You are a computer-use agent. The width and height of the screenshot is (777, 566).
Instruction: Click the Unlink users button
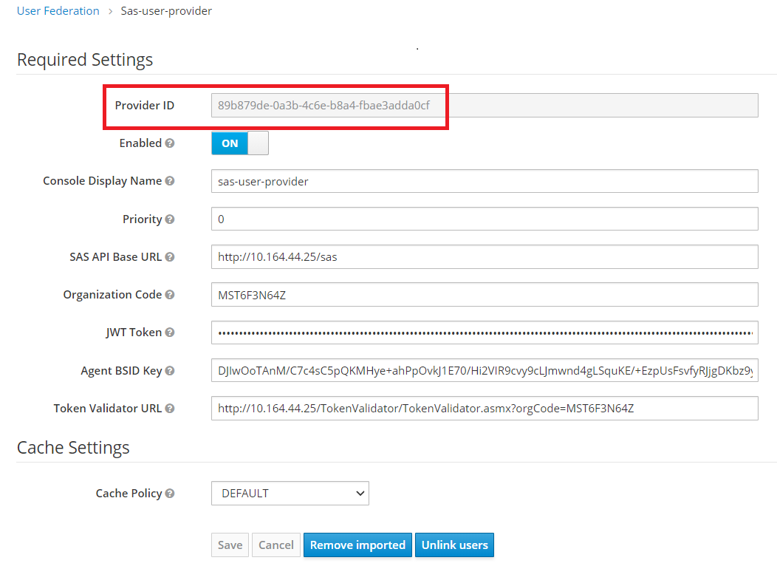[x=454, y=545]
